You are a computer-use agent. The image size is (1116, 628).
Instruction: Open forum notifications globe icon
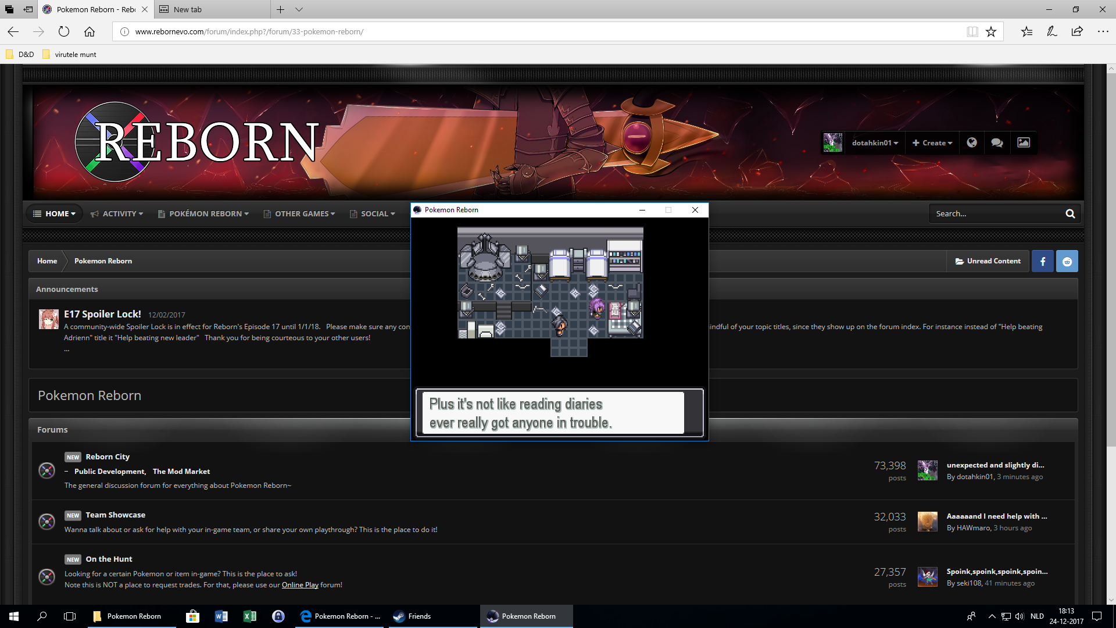971,142
